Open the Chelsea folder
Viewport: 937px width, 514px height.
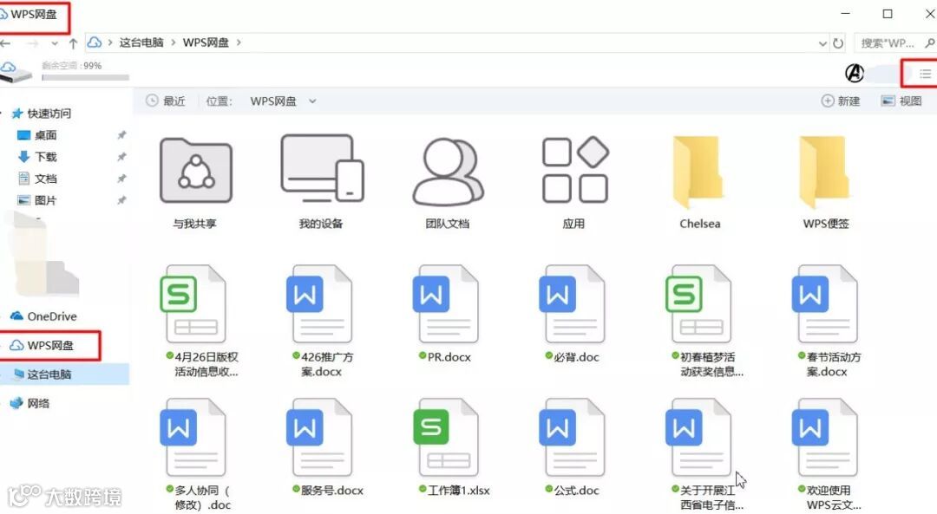(700, 172)
